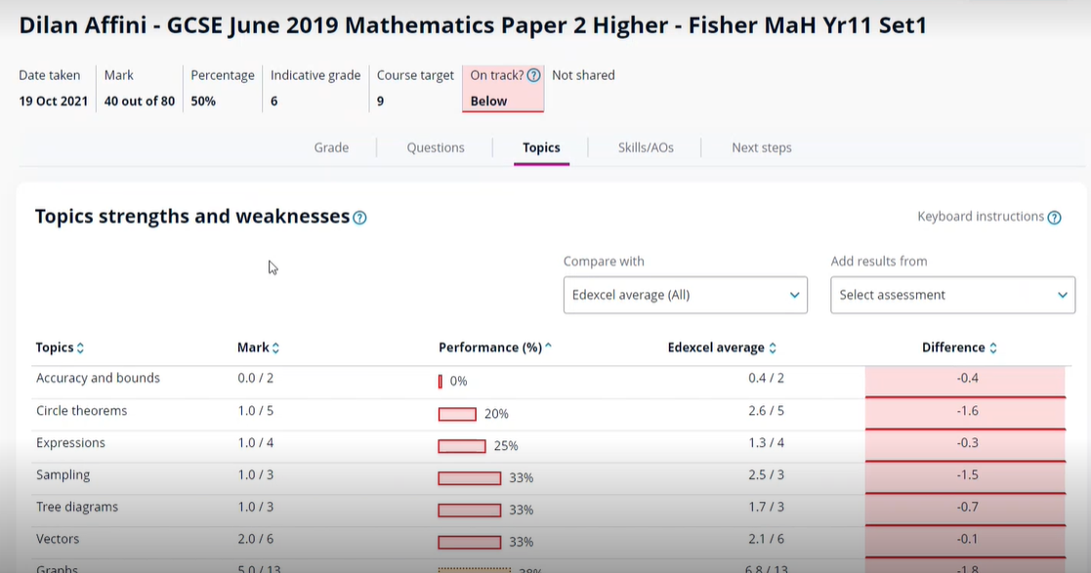Open the Questions tab
The image size is (1091, 573).
[x=436, y=147]
